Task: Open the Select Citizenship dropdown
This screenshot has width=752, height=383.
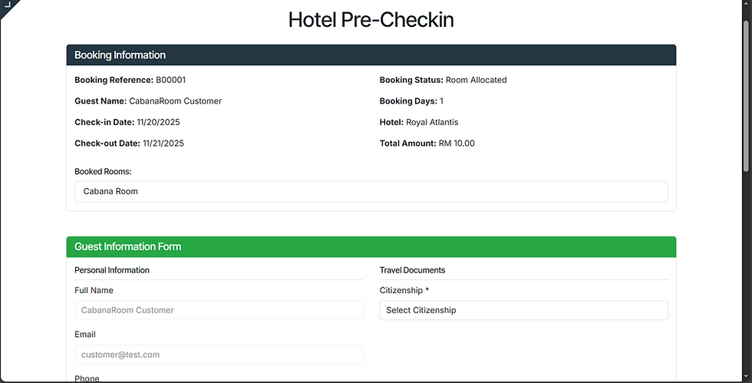Action: pos(523,310)
